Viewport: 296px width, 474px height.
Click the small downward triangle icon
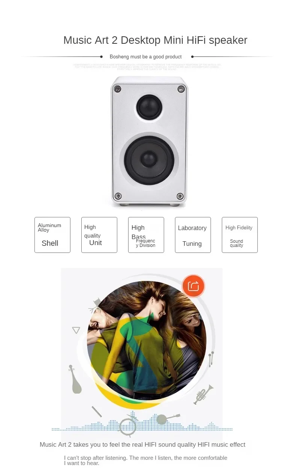click(x=76, y=330)
